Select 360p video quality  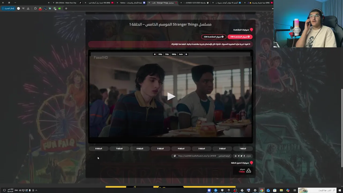(160, 54)
